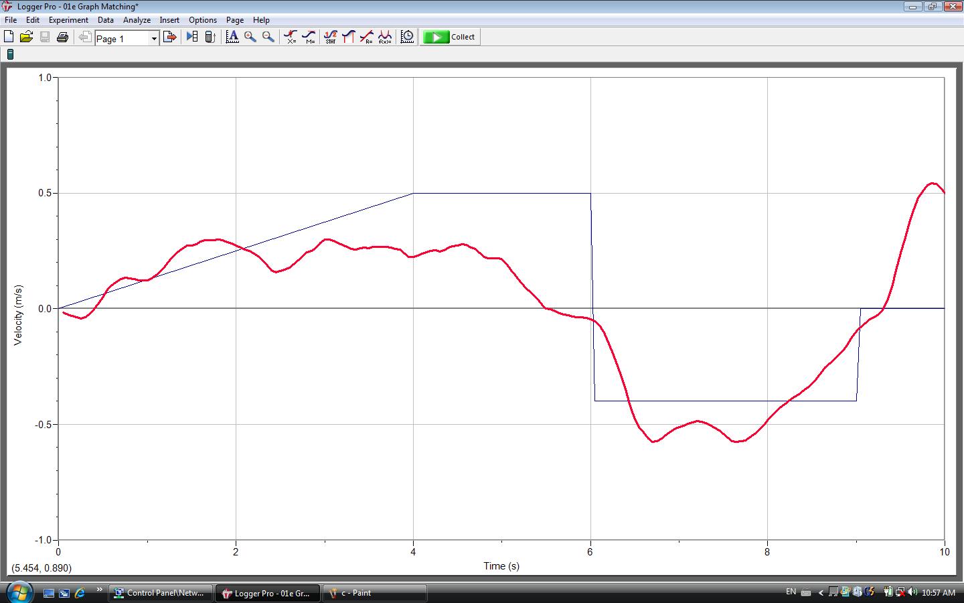Click the EN language selector dropdown
This screenshot has width=964, height=603.
791,592
